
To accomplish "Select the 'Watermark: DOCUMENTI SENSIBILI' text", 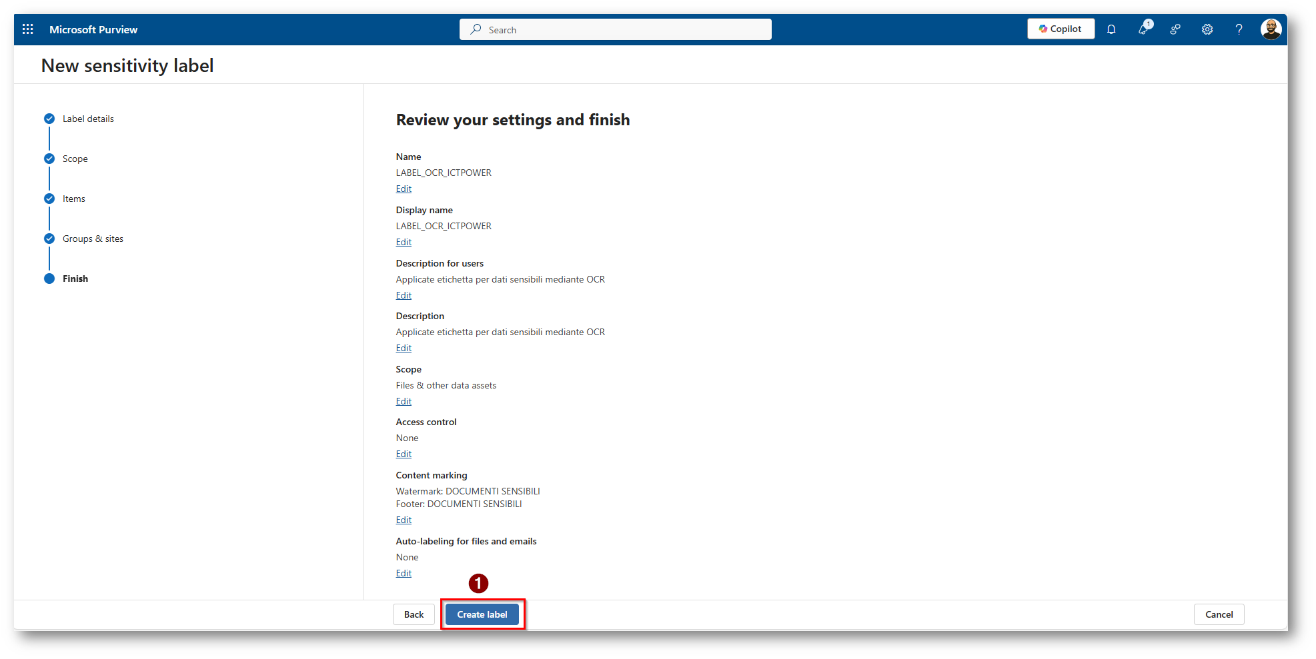I will coord(468,491).
